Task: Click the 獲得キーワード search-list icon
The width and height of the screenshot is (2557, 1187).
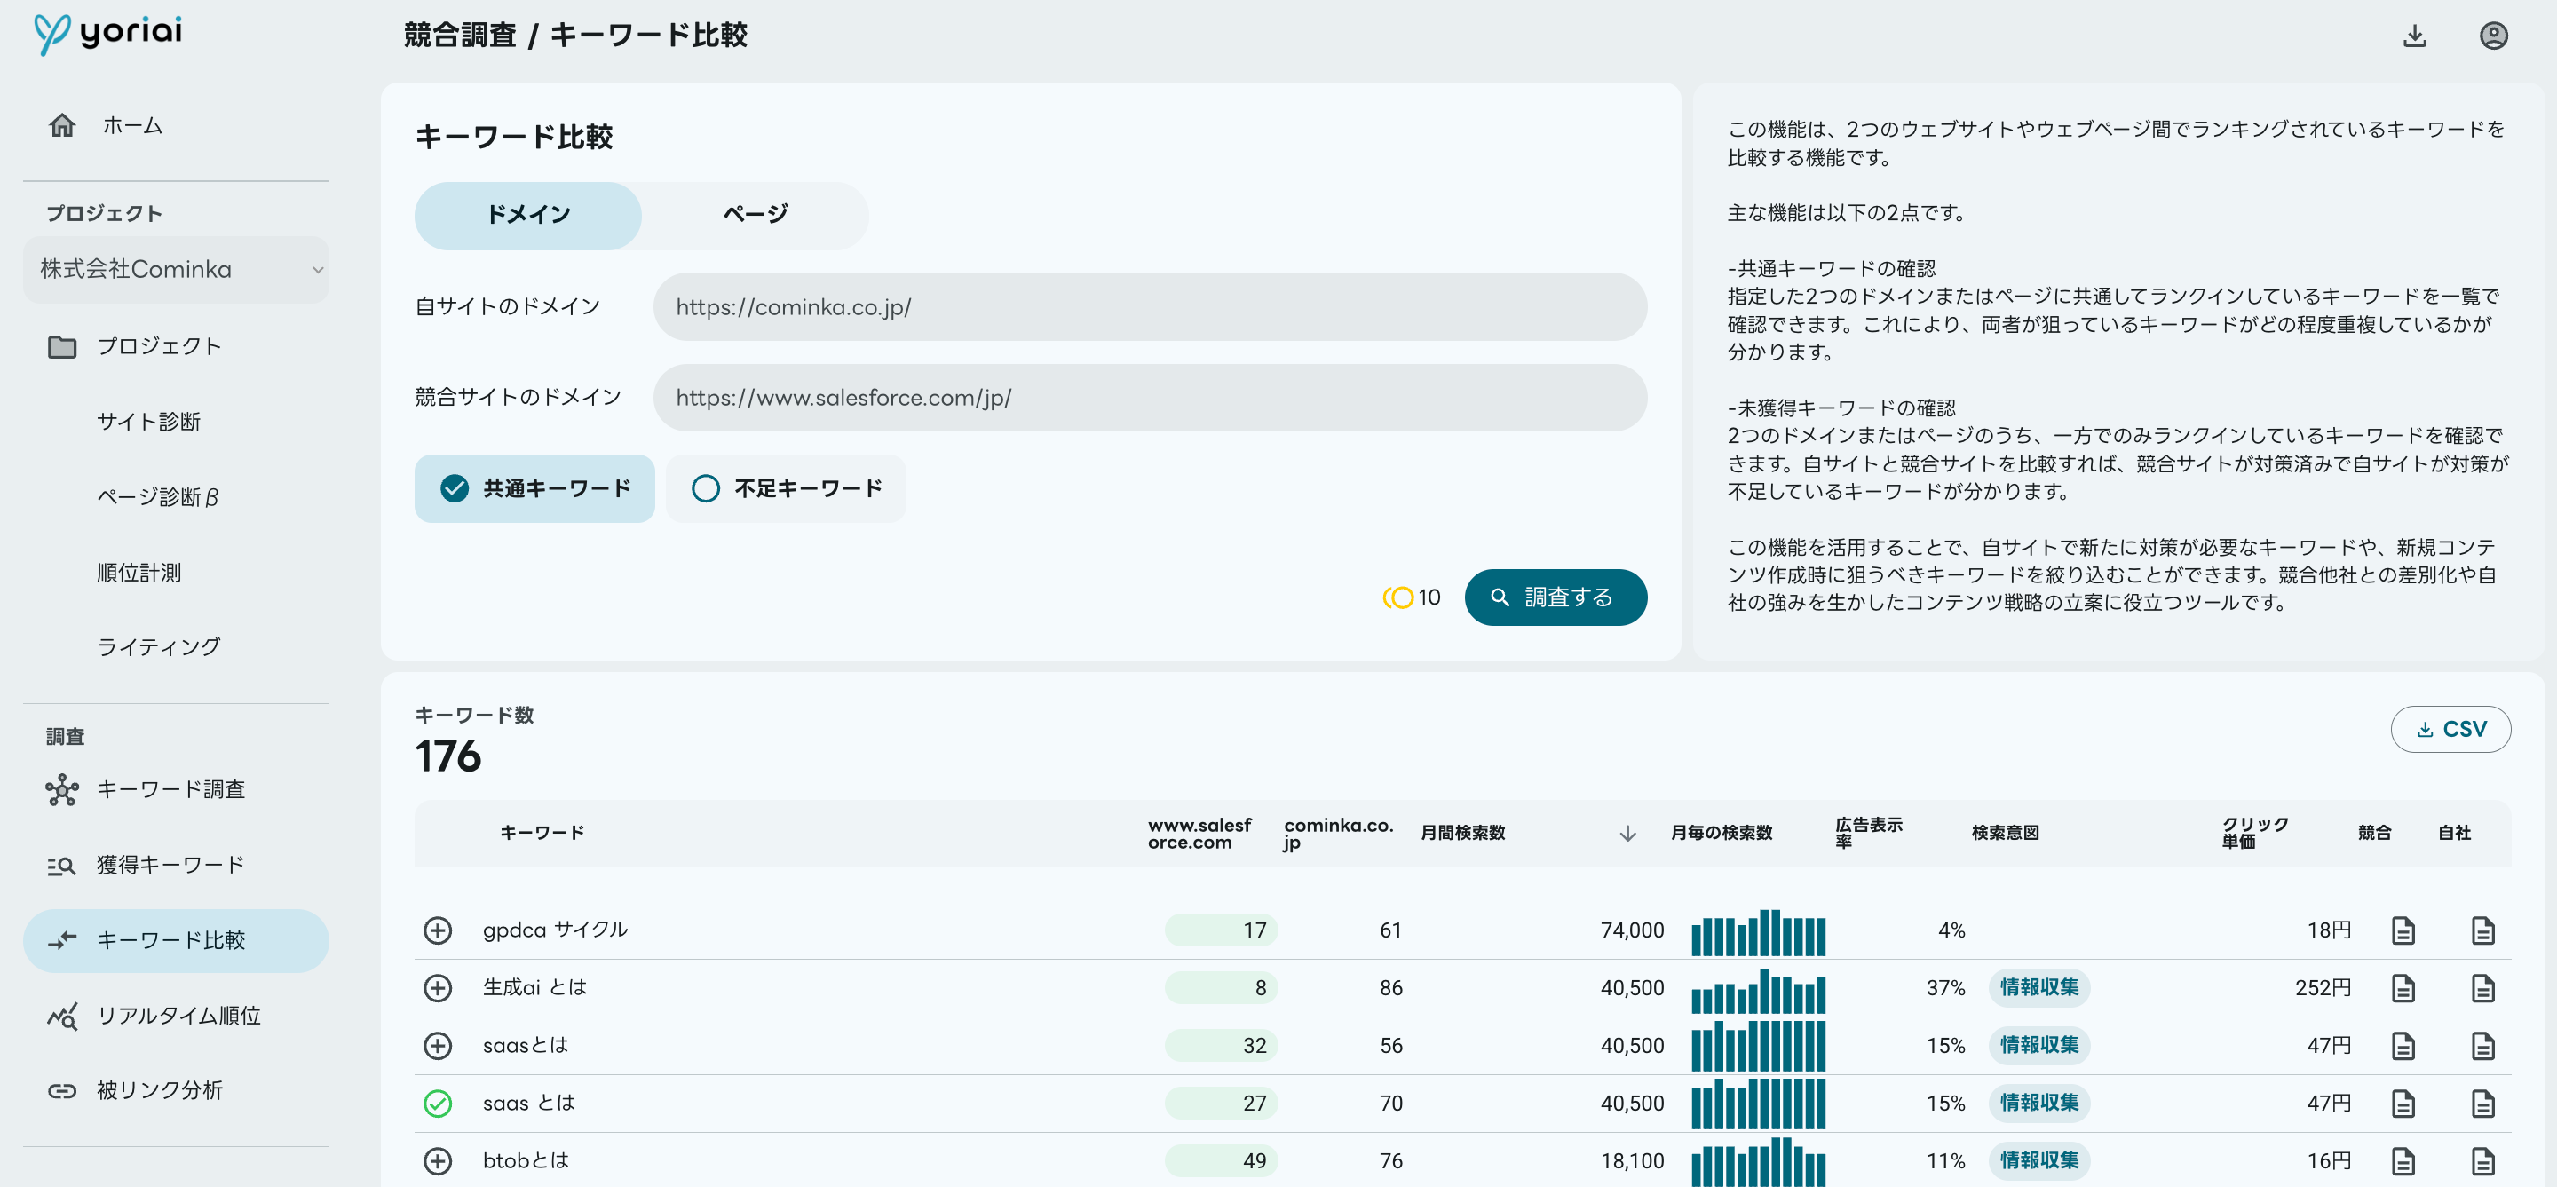Action: (62, 866)
